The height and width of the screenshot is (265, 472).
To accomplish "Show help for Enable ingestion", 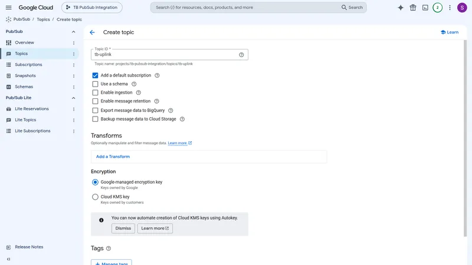I will tap(139, 92).
